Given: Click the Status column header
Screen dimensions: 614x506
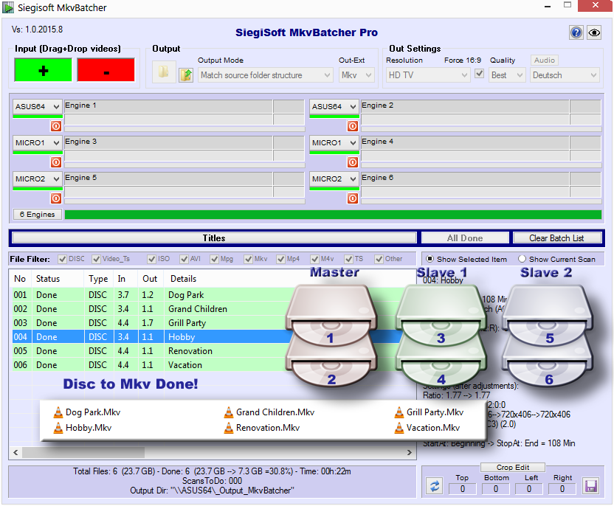Looking at the screenshot, I should (57, 279).
